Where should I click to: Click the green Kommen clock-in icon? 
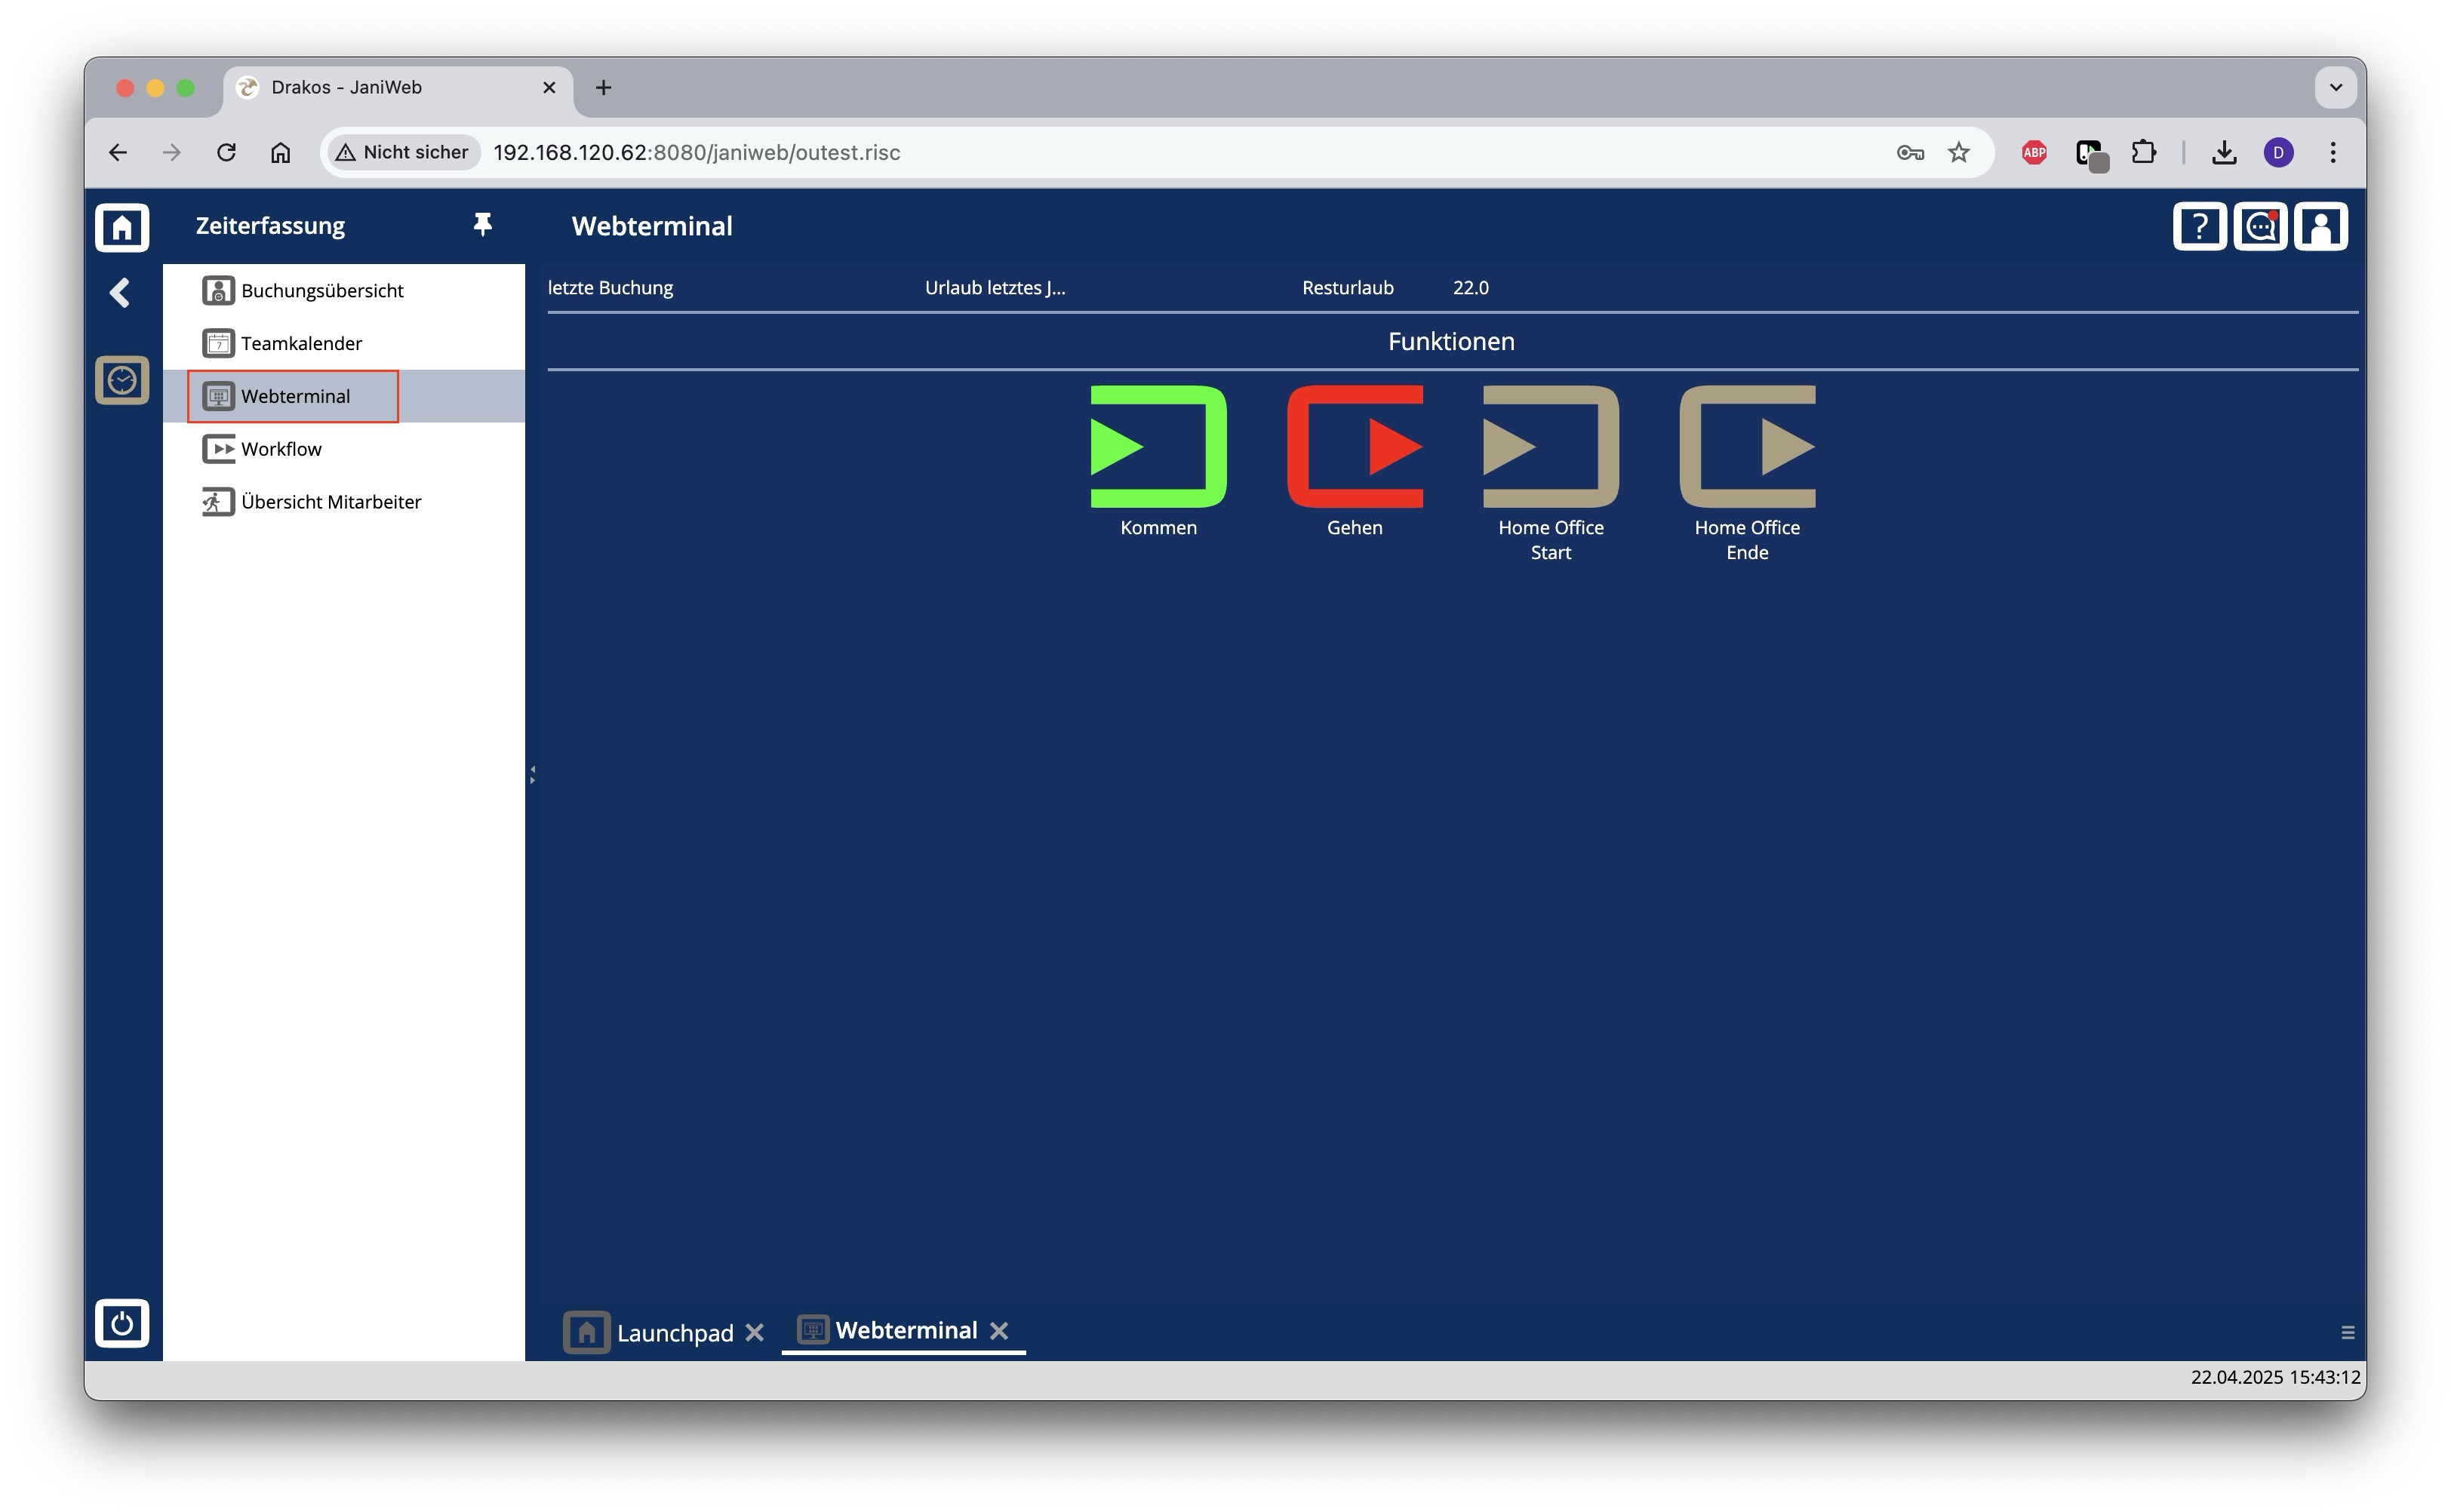[x=1158, y=446]
